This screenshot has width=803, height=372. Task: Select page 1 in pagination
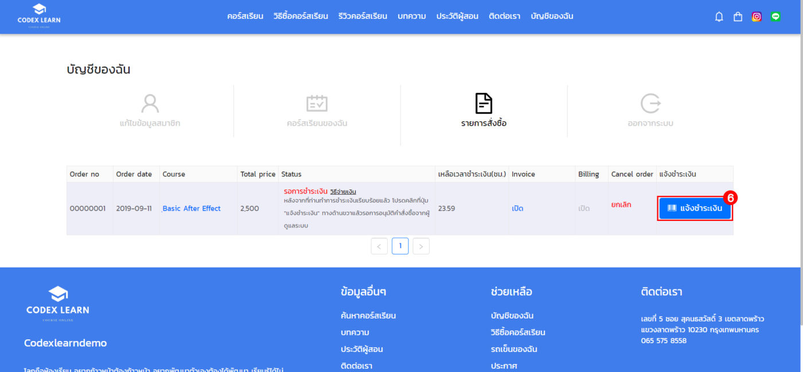pos(400,246)
